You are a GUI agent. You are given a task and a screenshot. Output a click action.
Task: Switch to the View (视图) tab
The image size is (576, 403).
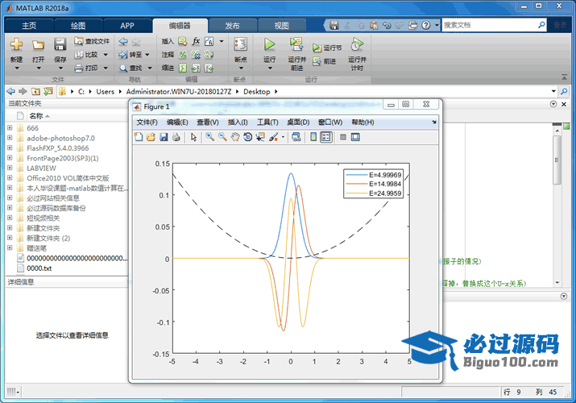282,26
